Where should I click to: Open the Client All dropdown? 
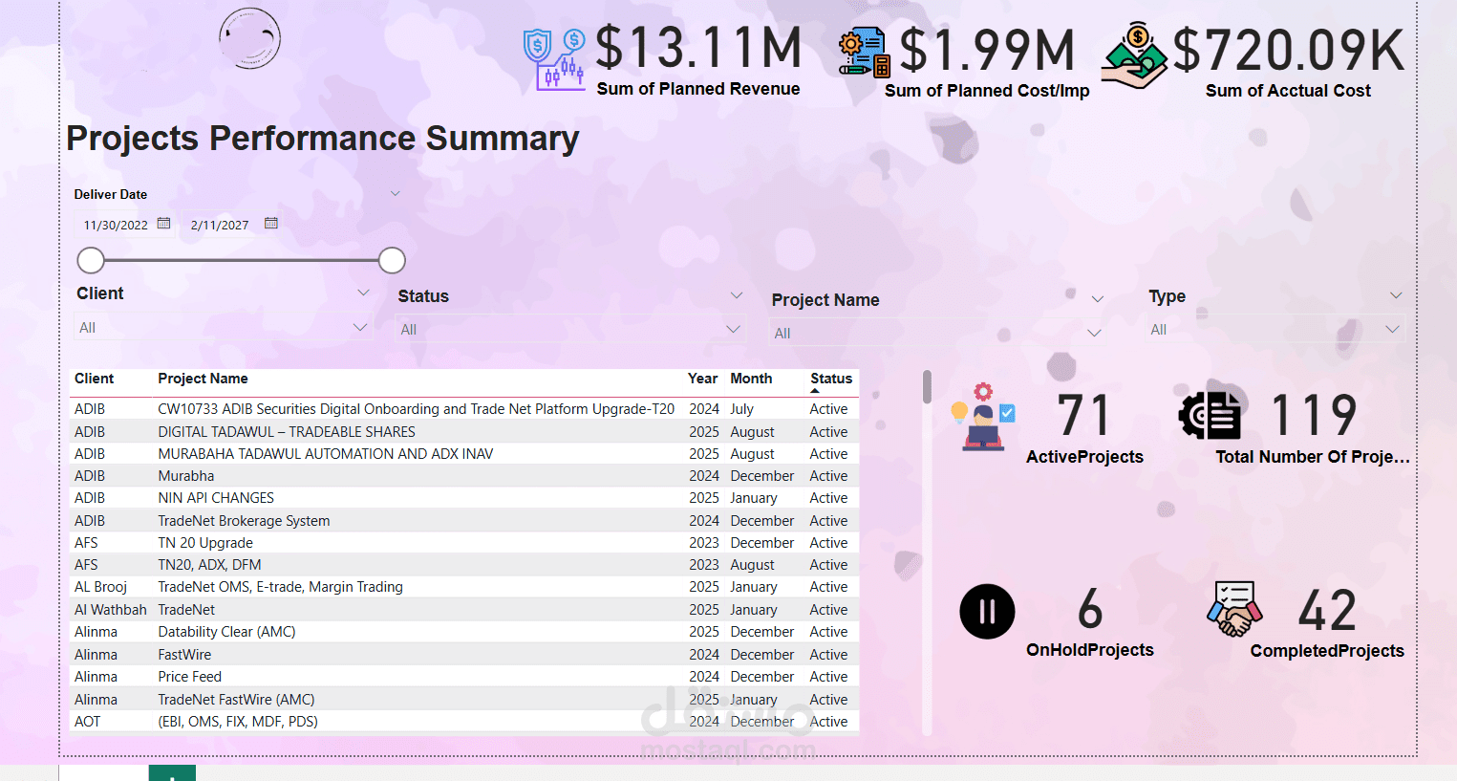point(224,328)
